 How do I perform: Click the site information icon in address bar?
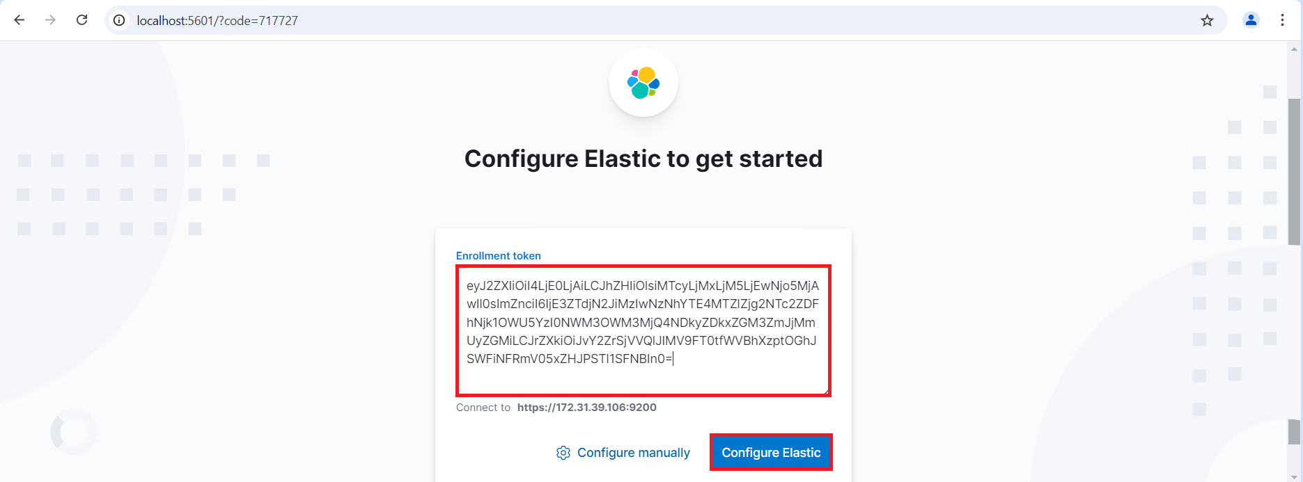point(118,20)
